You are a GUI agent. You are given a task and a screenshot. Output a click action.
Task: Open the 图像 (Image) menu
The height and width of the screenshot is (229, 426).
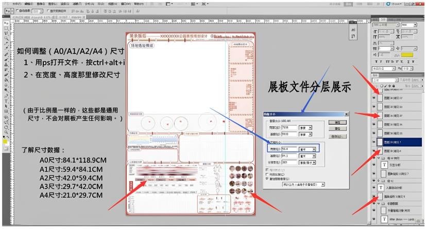41,4
